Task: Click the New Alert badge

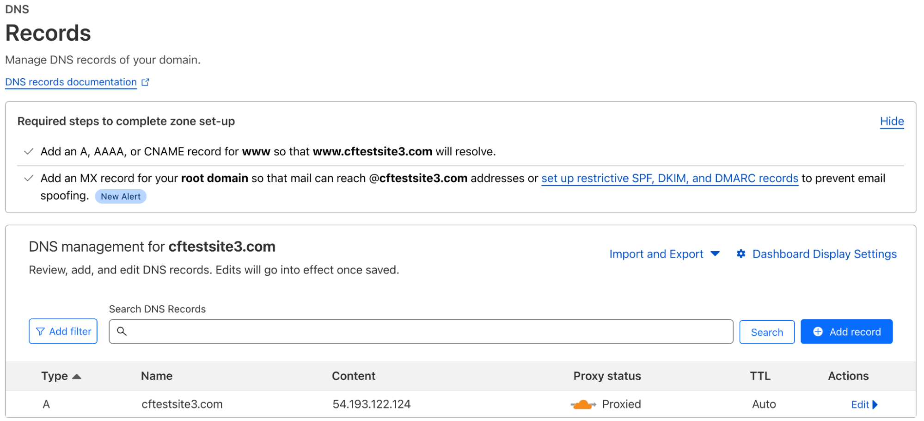Action: 121,196
